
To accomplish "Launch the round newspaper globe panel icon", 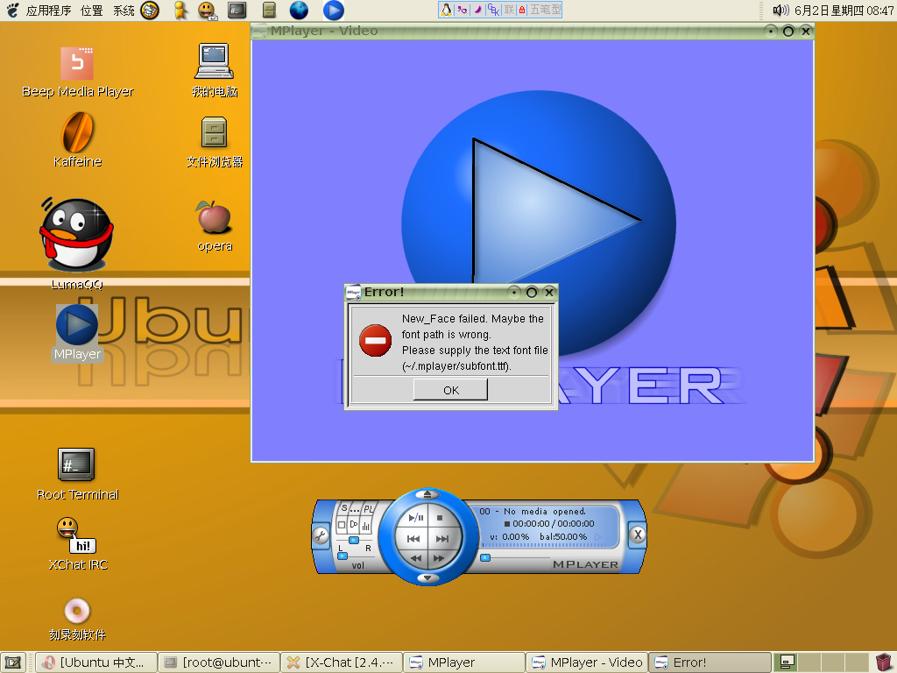I will pos(150,10).
